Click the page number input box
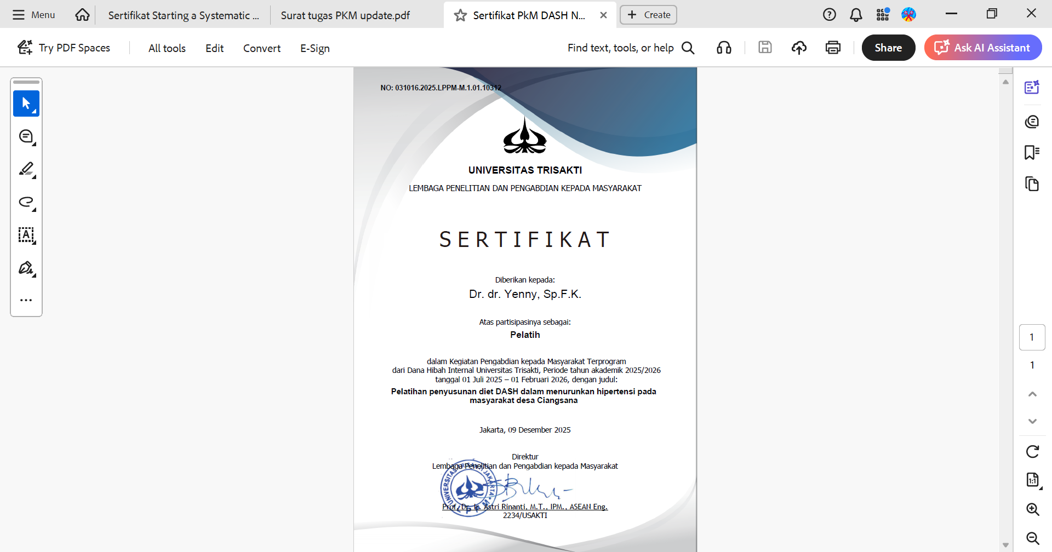This screenshot has height=552, width=1052. (1032, 337)
